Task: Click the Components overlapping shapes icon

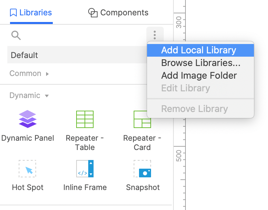Action: coord(93,13)
